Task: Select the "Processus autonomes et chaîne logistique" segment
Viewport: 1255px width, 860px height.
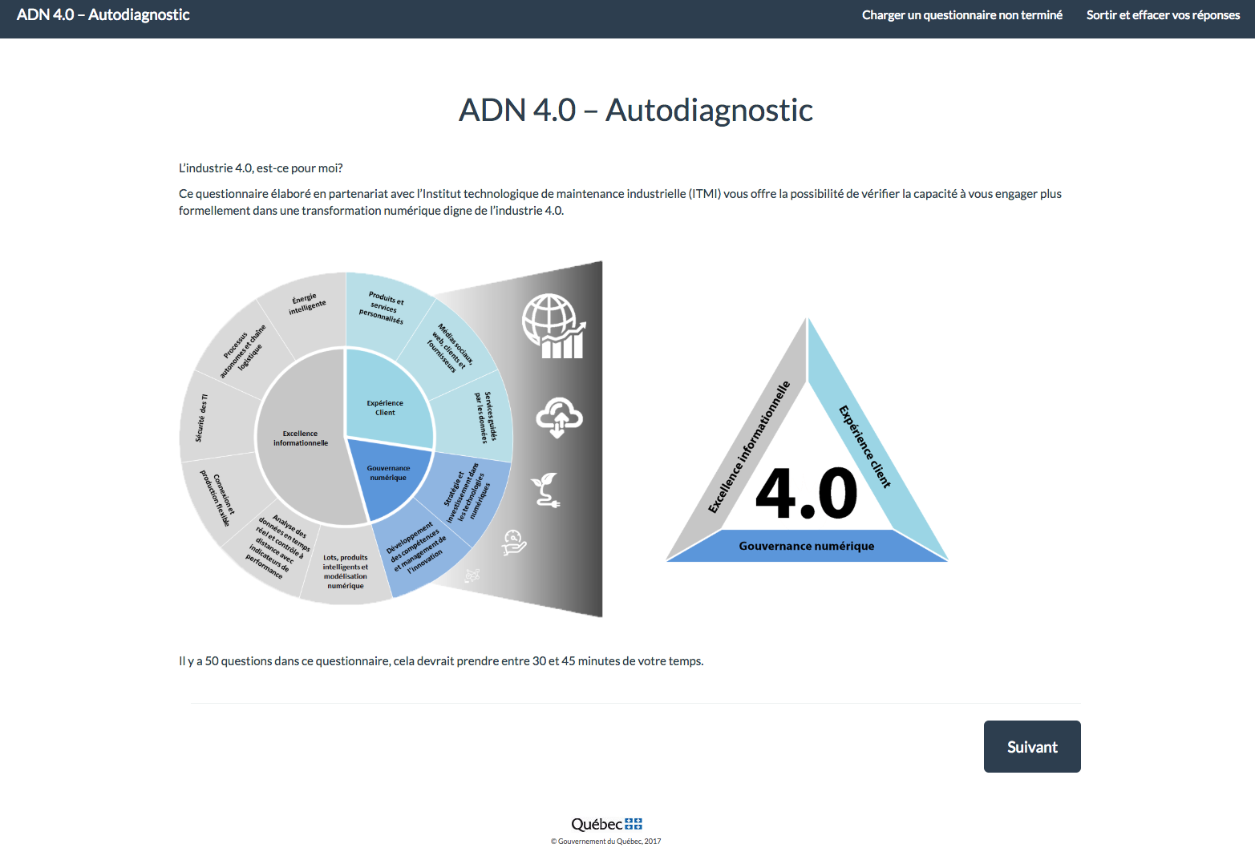Action: (244, 350)
